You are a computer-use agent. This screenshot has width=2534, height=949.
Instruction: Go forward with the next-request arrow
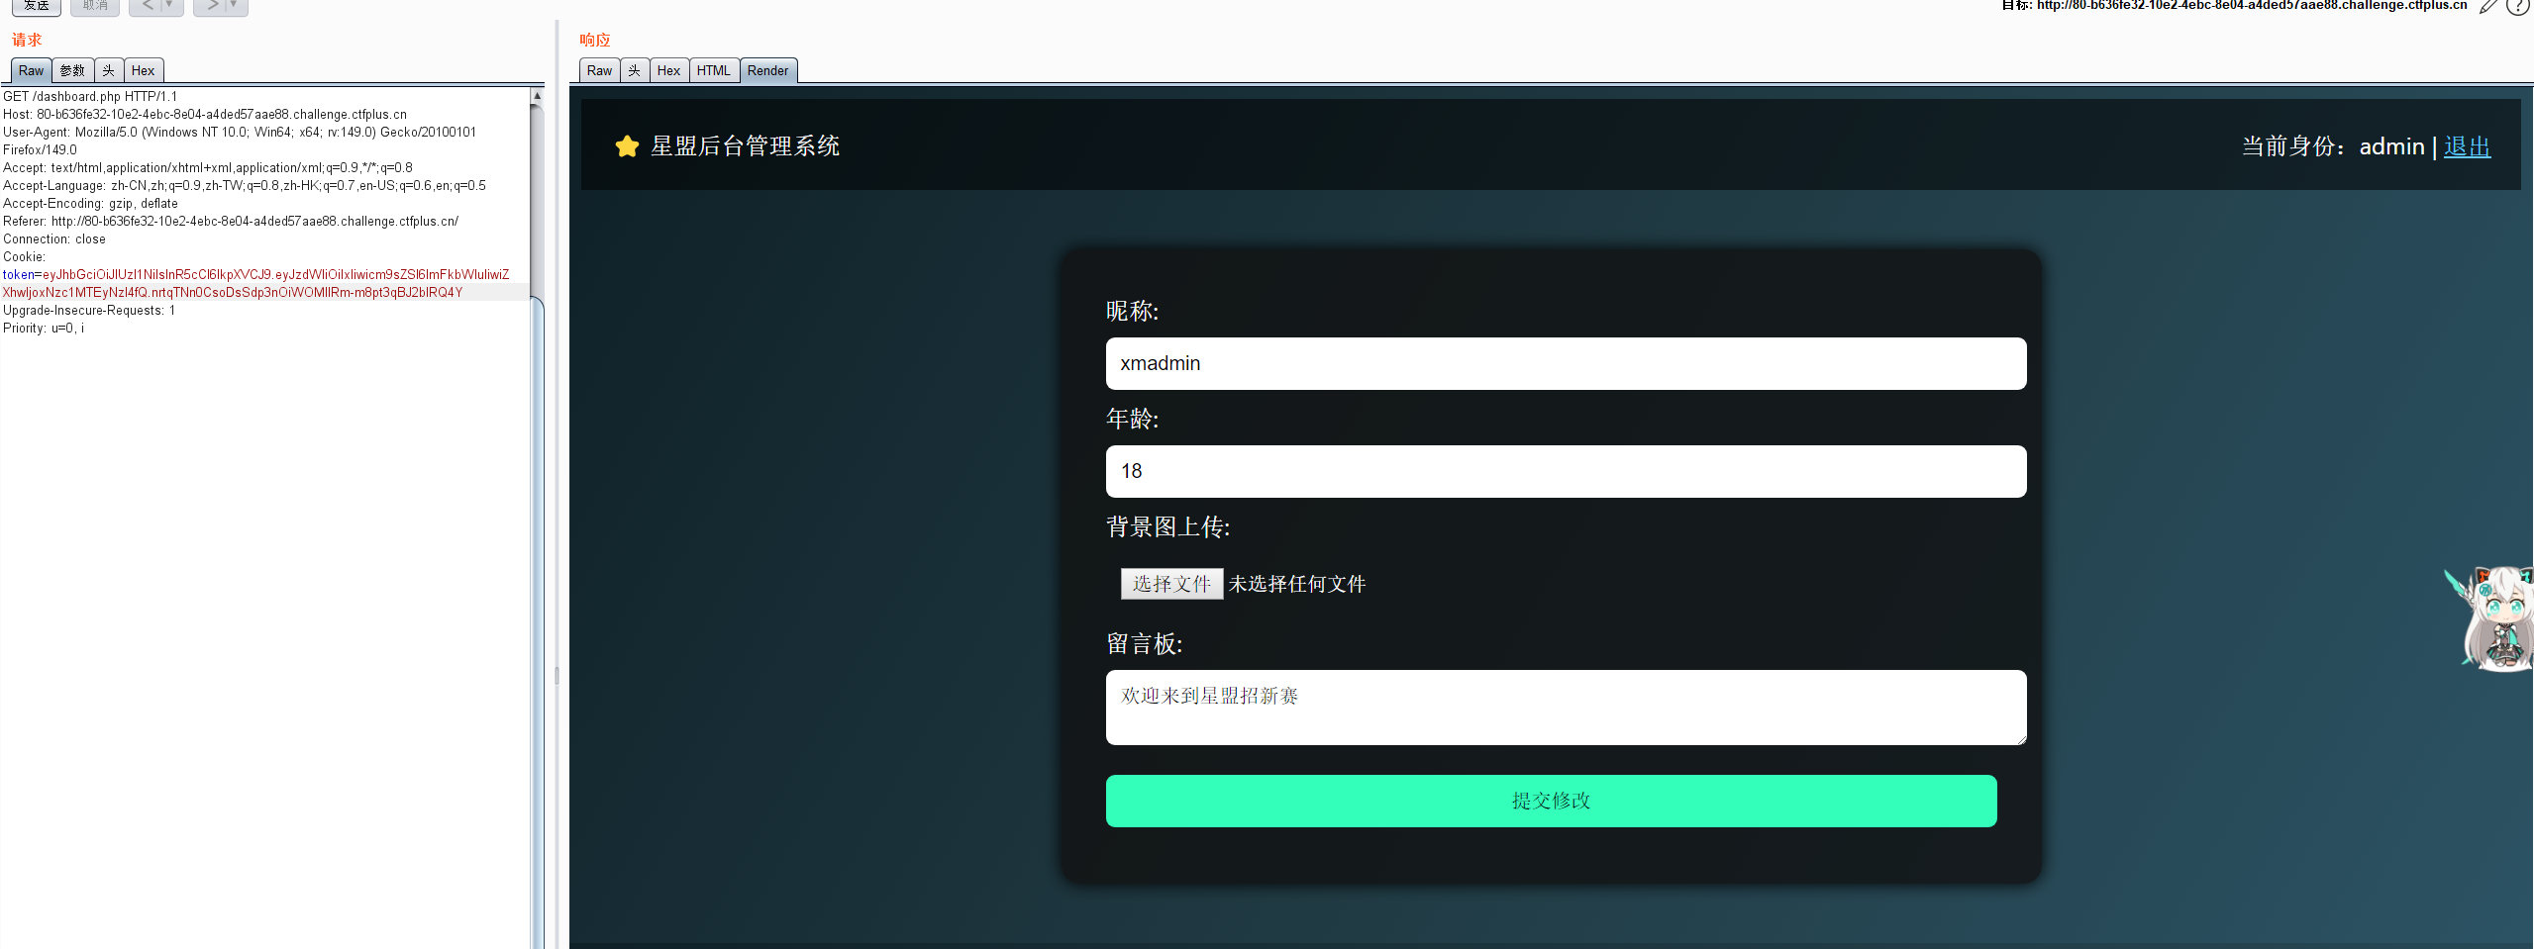click(212, 6)
